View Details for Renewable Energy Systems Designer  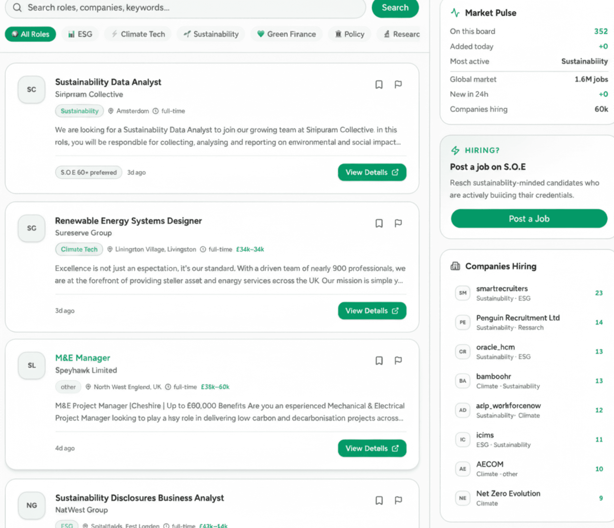point(372,311)
